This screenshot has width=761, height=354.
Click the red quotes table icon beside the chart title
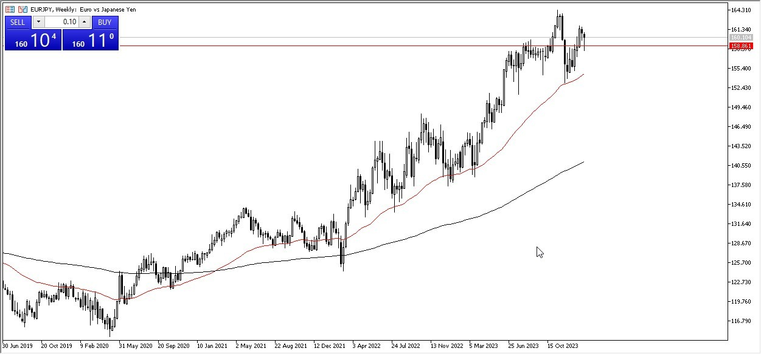(x=10, y=9)
